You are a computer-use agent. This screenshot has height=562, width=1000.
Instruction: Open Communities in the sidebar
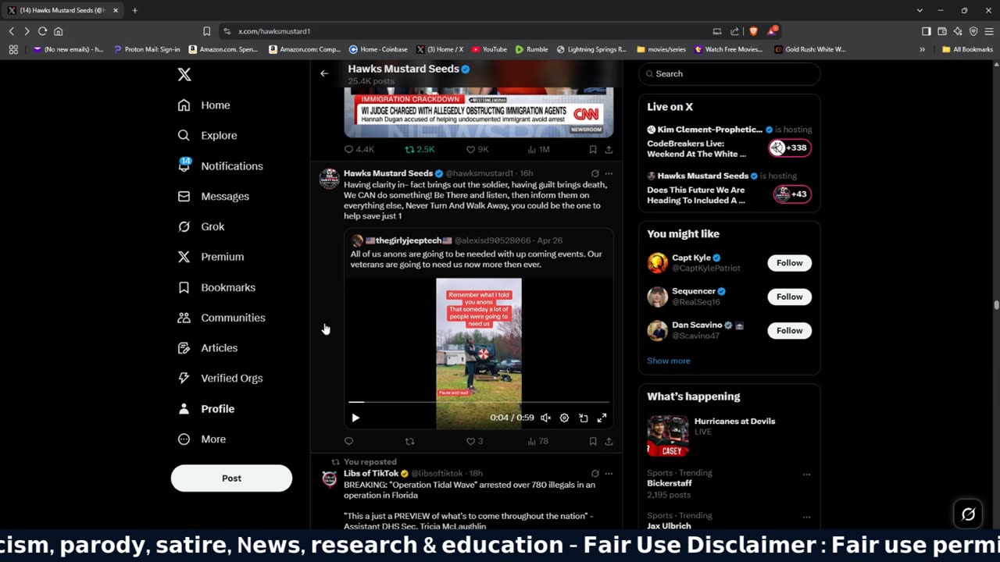coord(221,318)
